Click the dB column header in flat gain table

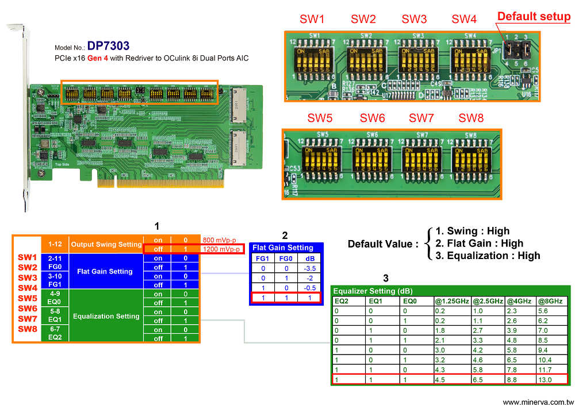tap(310, 258)
